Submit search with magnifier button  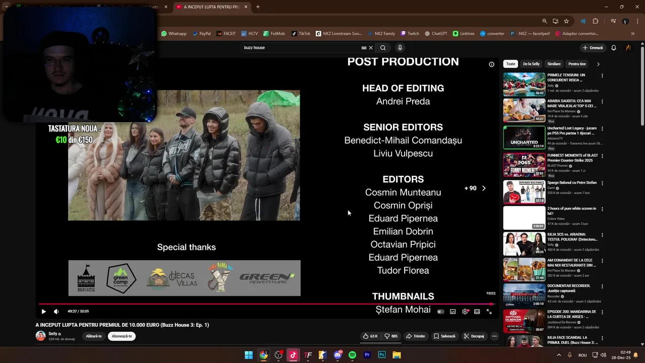point(383,48)
